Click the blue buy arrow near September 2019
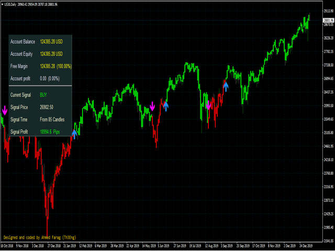The image size is (335, 251). (x=226, y=86)
